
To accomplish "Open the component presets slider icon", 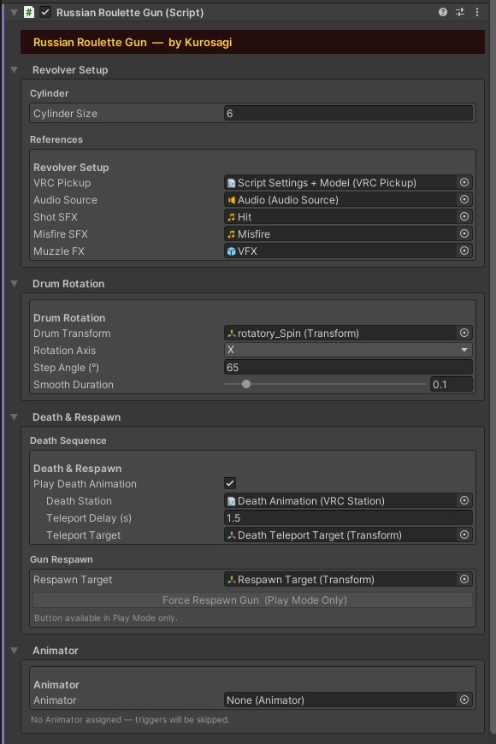I will click(460, 12).
